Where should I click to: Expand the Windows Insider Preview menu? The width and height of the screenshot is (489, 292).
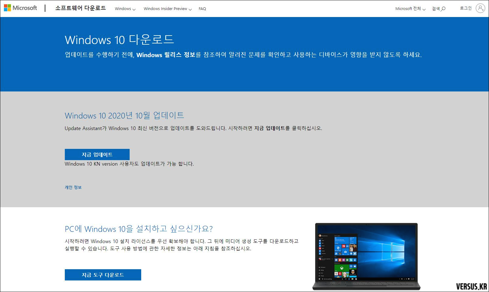[168, 9]
